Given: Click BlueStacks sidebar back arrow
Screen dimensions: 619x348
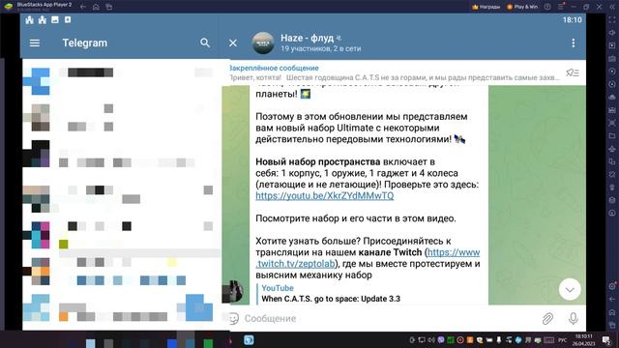Looking at the screenshot, I should [612, 299].
